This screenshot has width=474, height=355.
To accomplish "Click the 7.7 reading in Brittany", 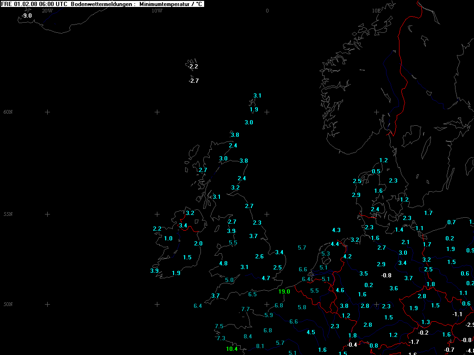I will [245, 309].
